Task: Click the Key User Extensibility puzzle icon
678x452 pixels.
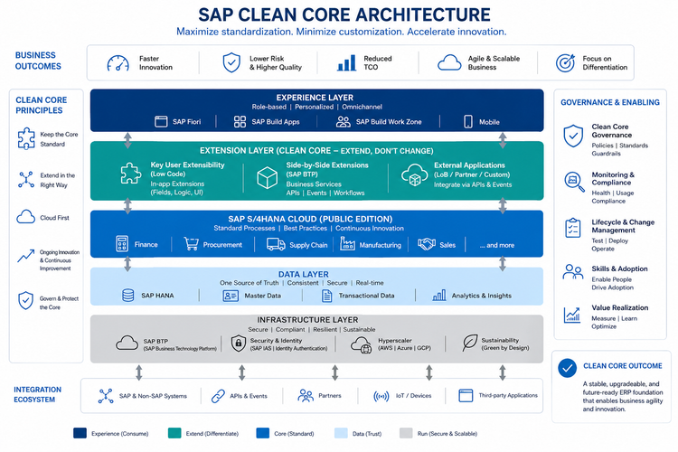Action: [x=130, y=174]
